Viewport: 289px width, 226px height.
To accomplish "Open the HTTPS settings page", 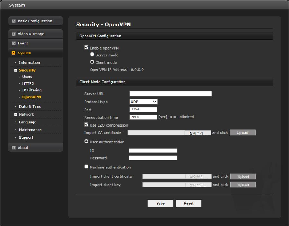I will pyautogui.click(x=28, y=84).
